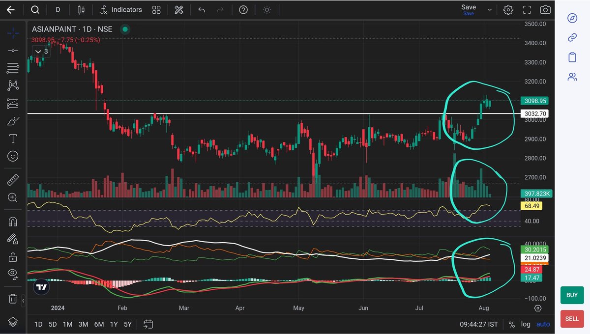Undo the last chart action

click(x=202, y=10)
